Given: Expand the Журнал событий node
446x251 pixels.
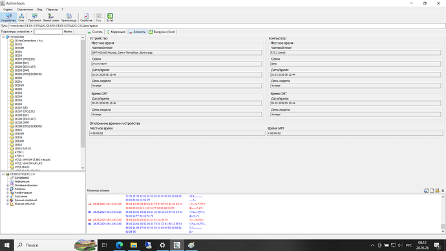Looking at the screenshot, I should (8, 204).
